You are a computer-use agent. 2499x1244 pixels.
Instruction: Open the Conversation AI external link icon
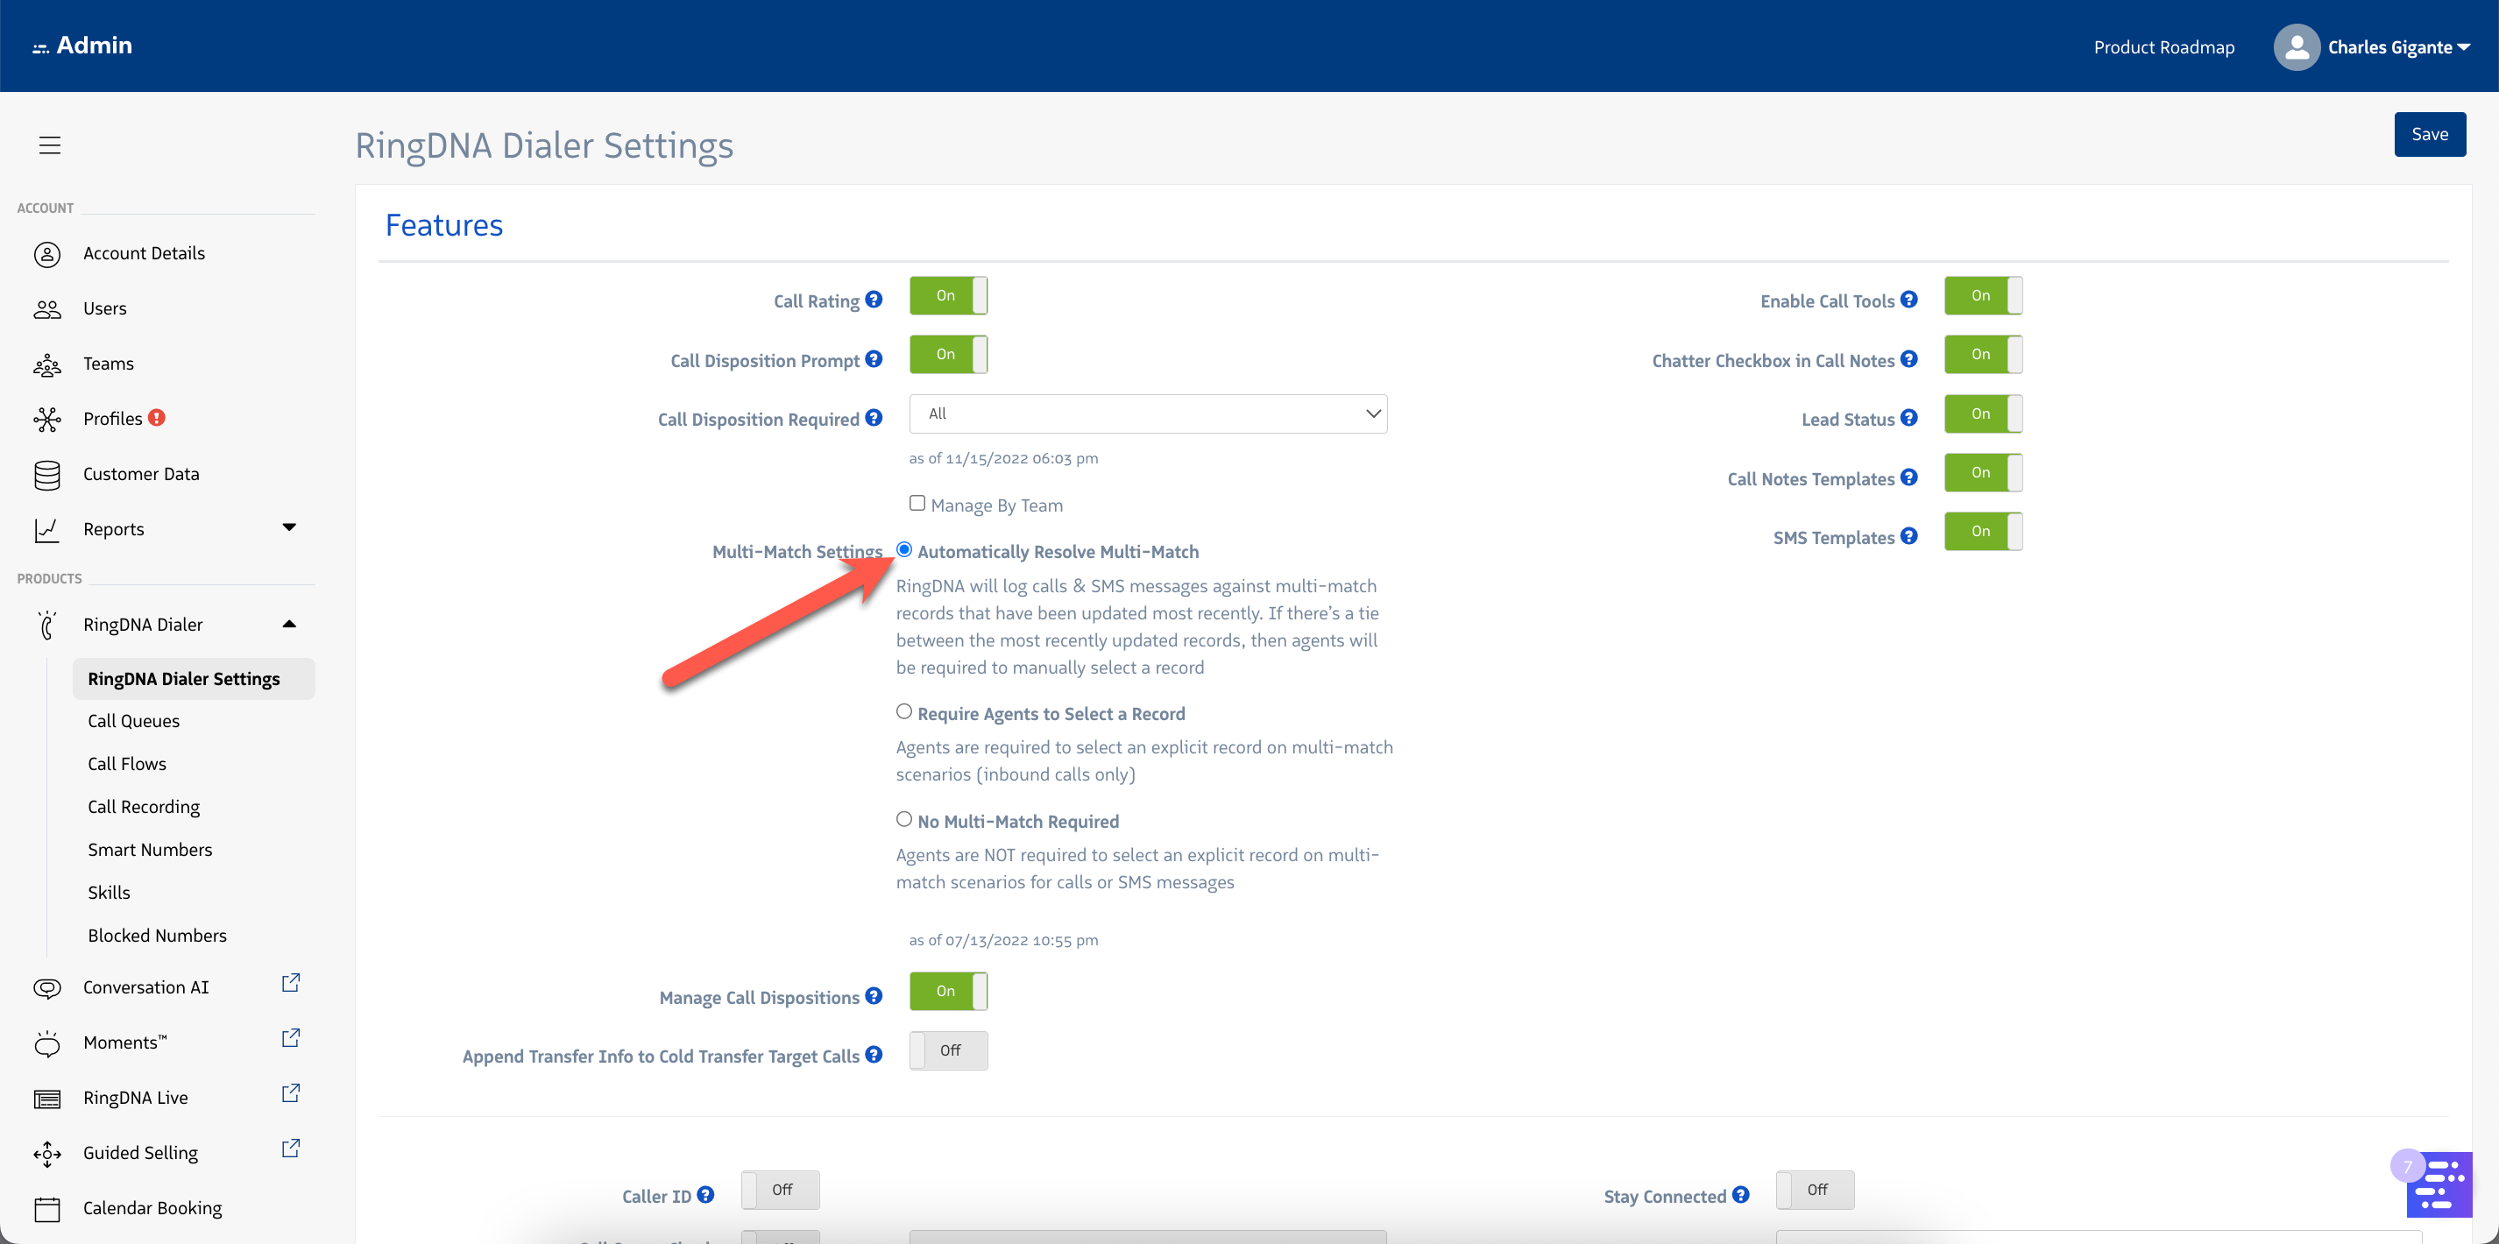point(290,983)
